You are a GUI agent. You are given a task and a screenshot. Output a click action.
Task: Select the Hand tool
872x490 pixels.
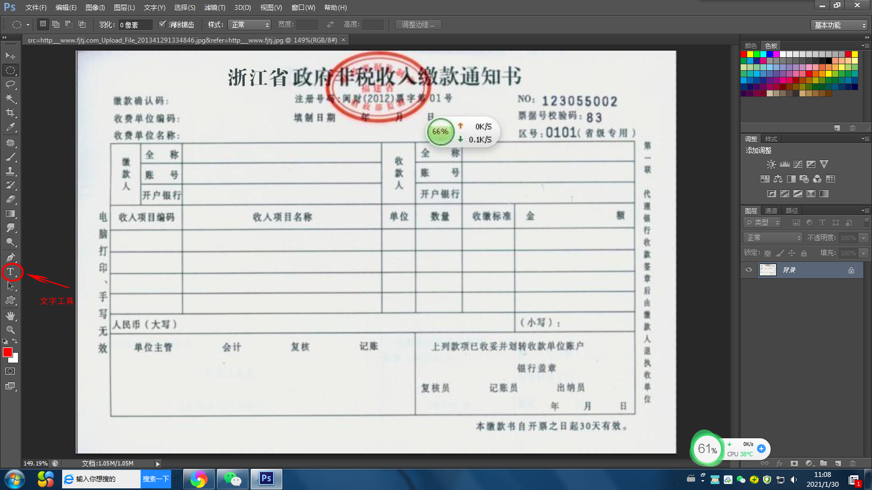10,316
